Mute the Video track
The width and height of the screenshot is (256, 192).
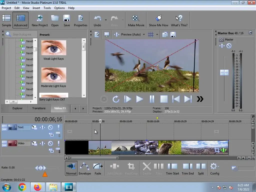(50, 143)
